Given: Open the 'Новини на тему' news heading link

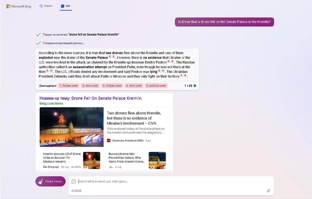Looking at the screenshot, I should (90, 98).
